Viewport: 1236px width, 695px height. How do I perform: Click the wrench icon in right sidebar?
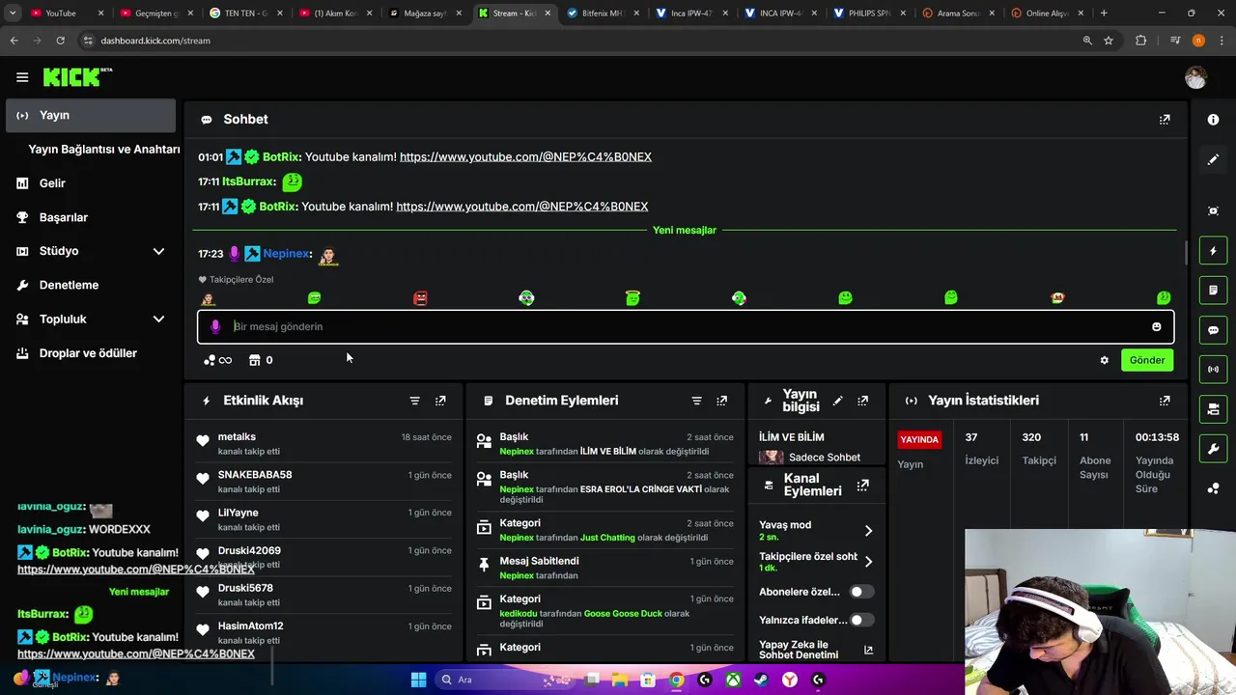(1213, 449)
